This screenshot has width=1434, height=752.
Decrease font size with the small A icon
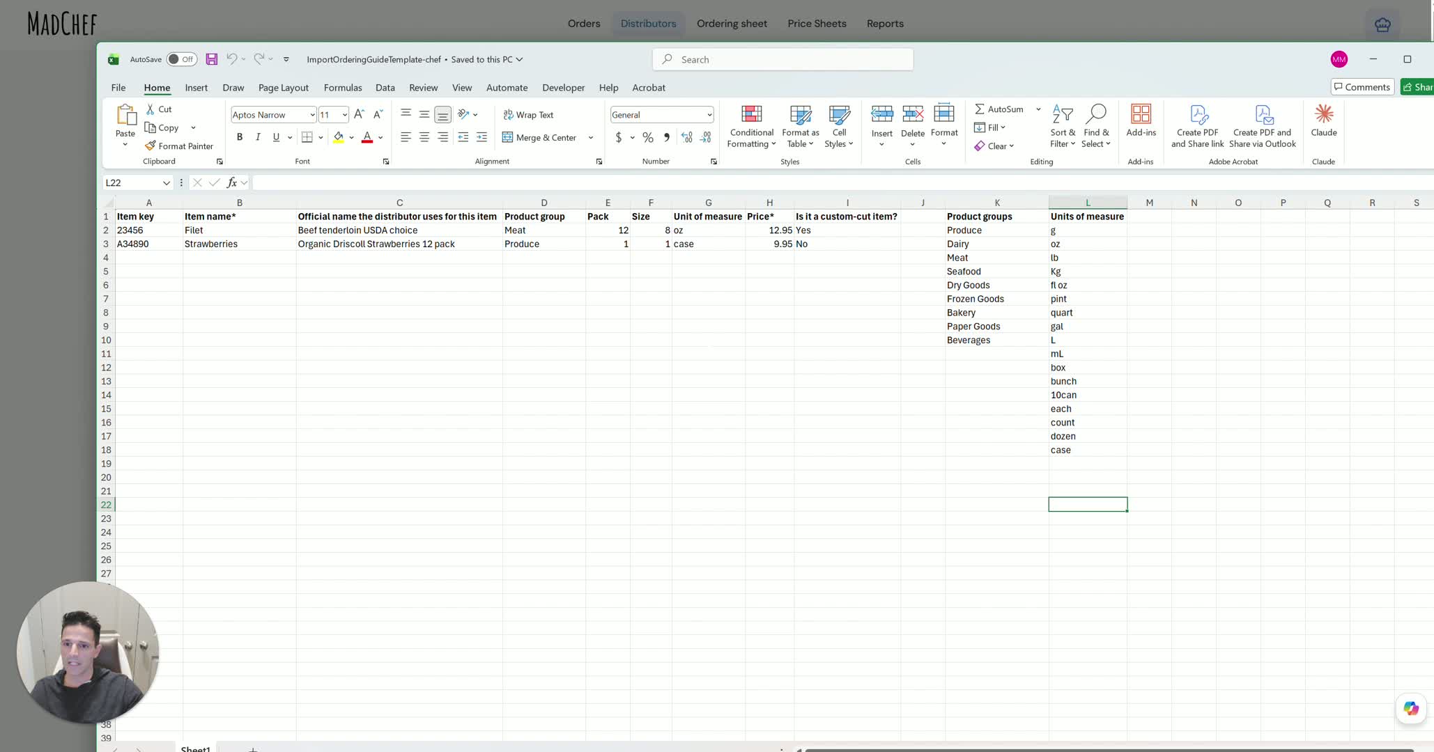378,114
